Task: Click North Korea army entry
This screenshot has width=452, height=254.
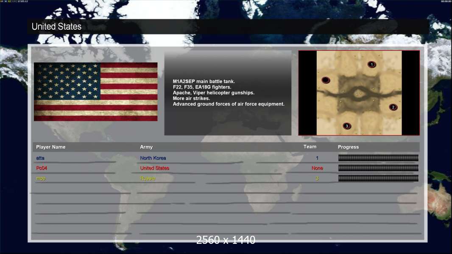Action: tap(153, 158)
